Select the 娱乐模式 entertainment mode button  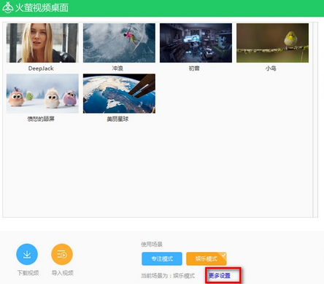point(207,259)
